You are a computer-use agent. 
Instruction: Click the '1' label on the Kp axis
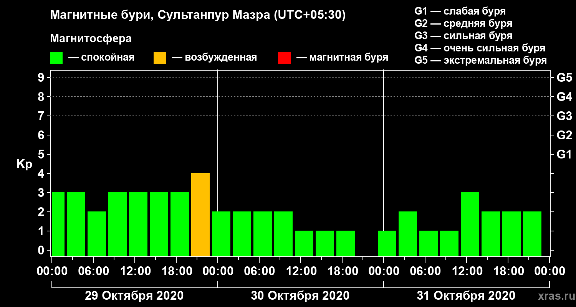(42, 231)
